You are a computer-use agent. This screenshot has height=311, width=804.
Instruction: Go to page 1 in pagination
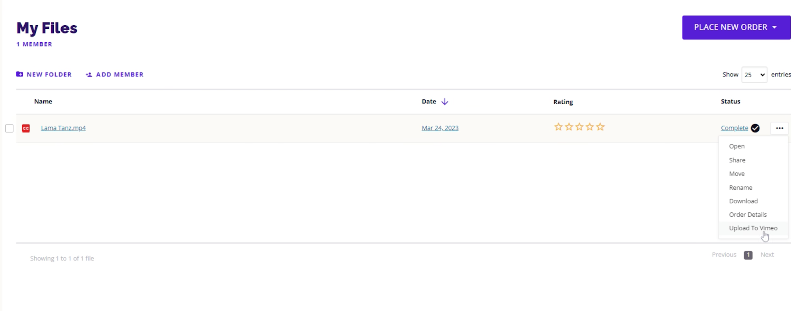coord(748,255)
